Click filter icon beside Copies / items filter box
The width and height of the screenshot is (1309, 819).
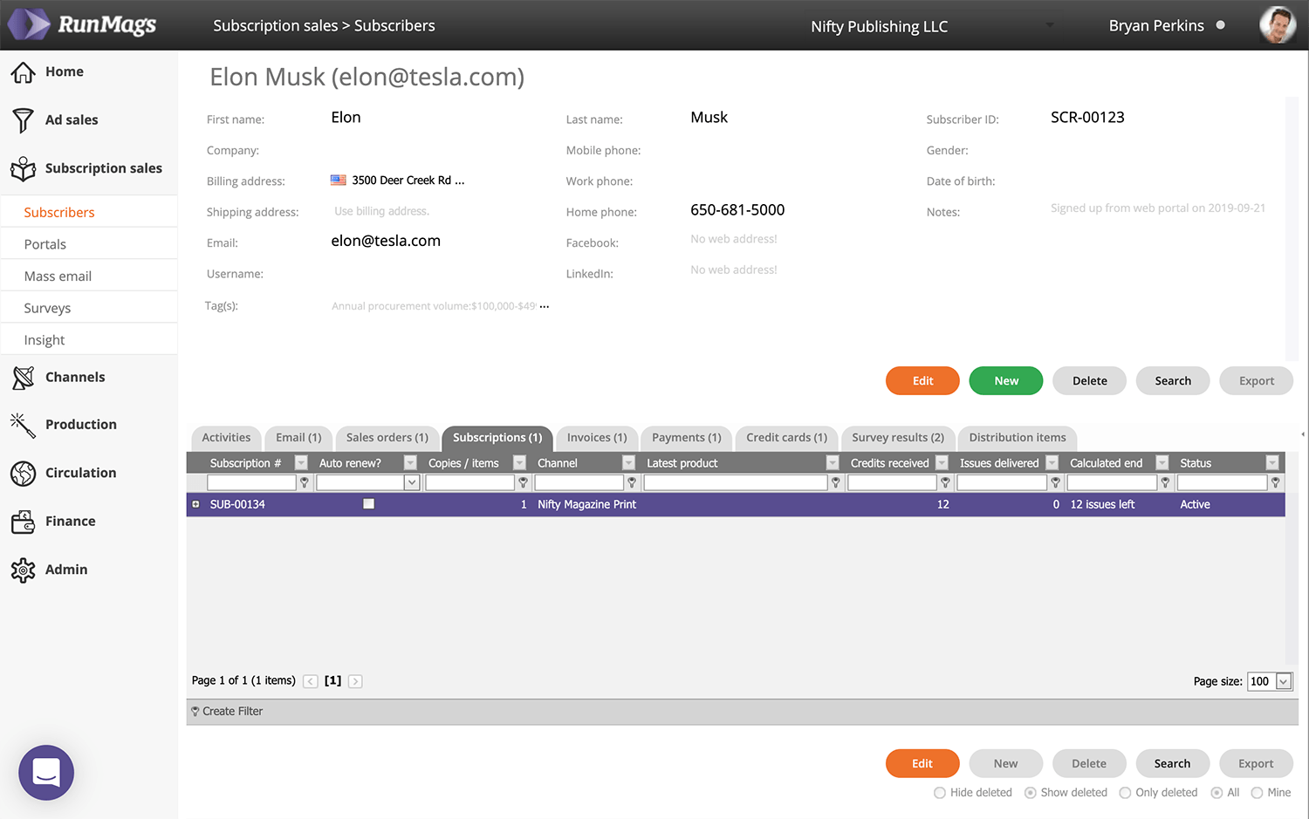coord(524,482)
